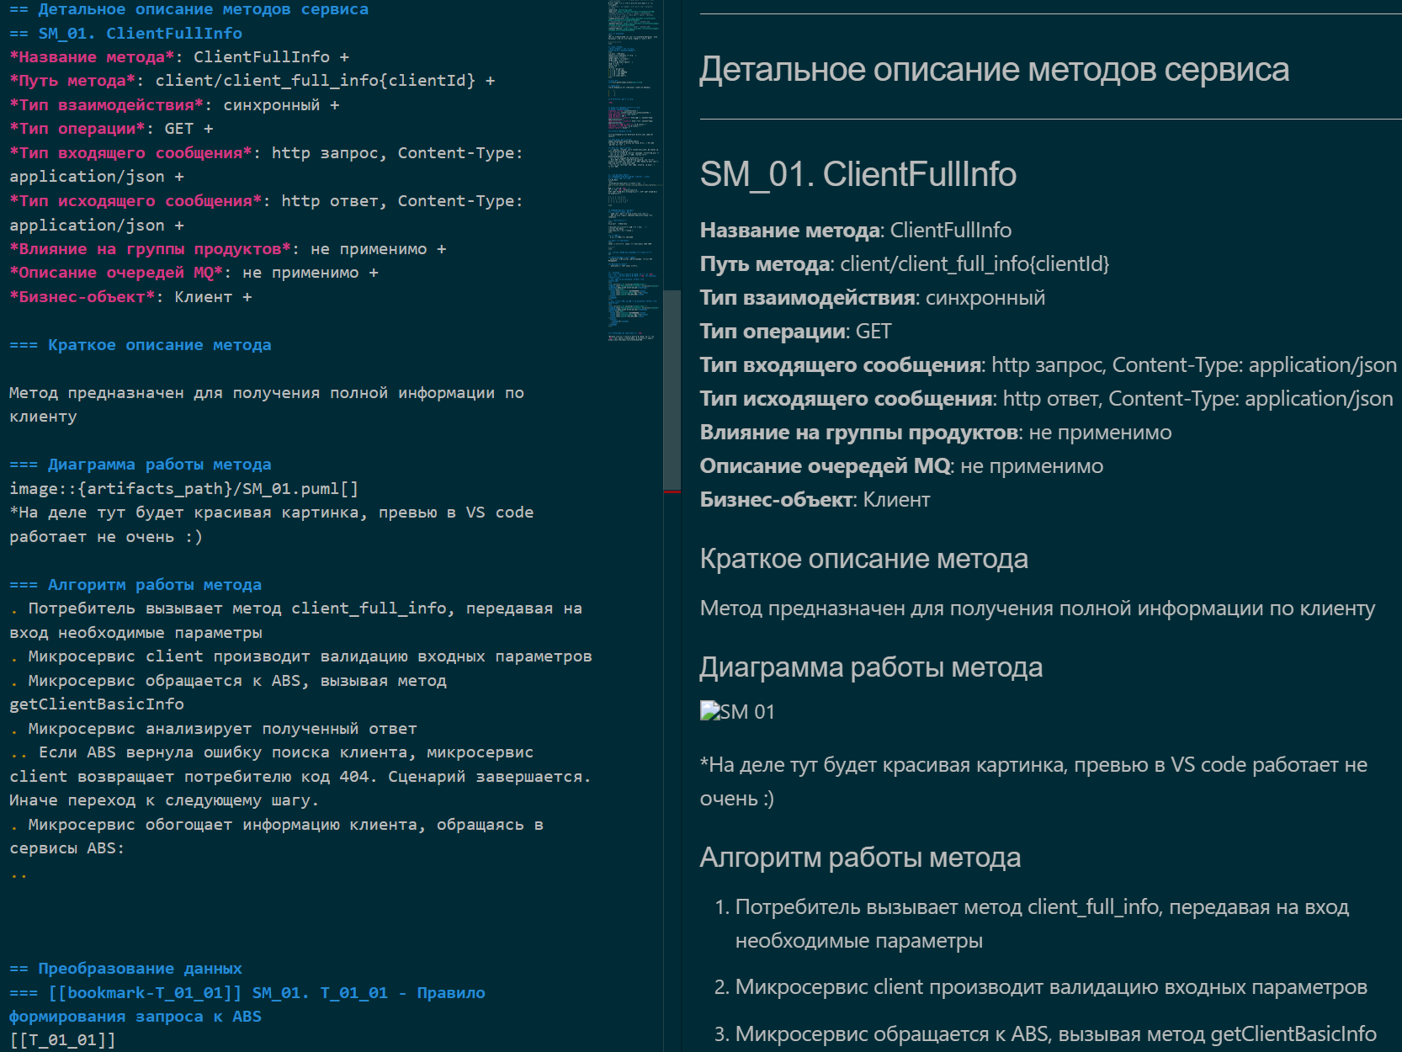Click 'getClientBasicInfo' line in editor
This screenshot has width=1402, height=1052.
(x=97, y=704)
